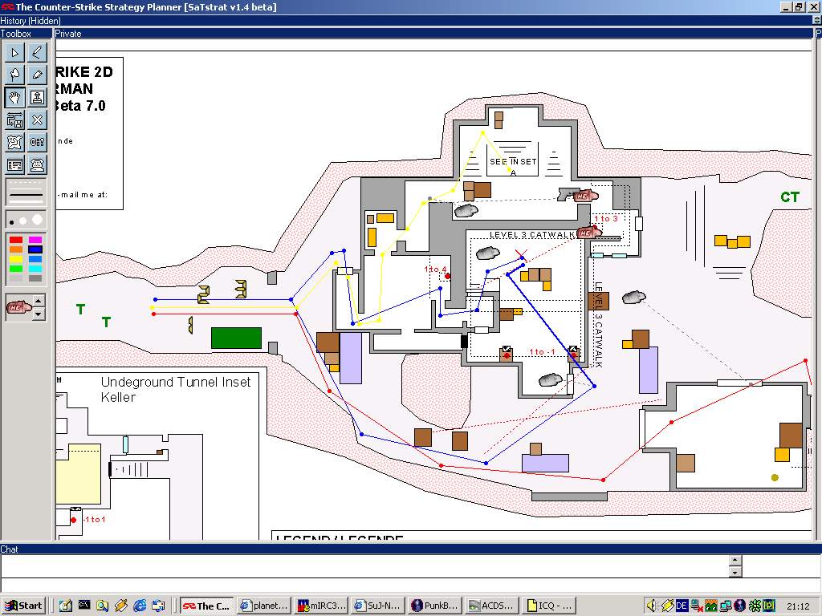Switch to the mIRC taskbar button
822x616 pixels.
click(321, 606)
